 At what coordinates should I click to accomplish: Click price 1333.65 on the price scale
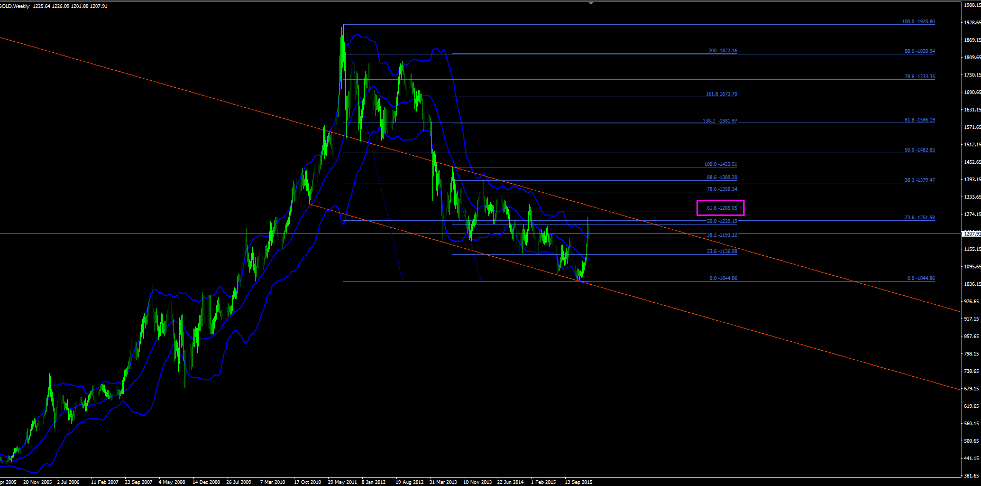point(973,197)
